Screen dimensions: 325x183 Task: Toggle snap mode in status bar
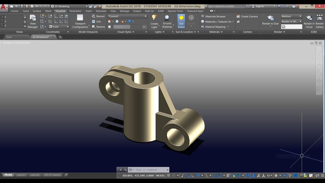coord(174,175)
